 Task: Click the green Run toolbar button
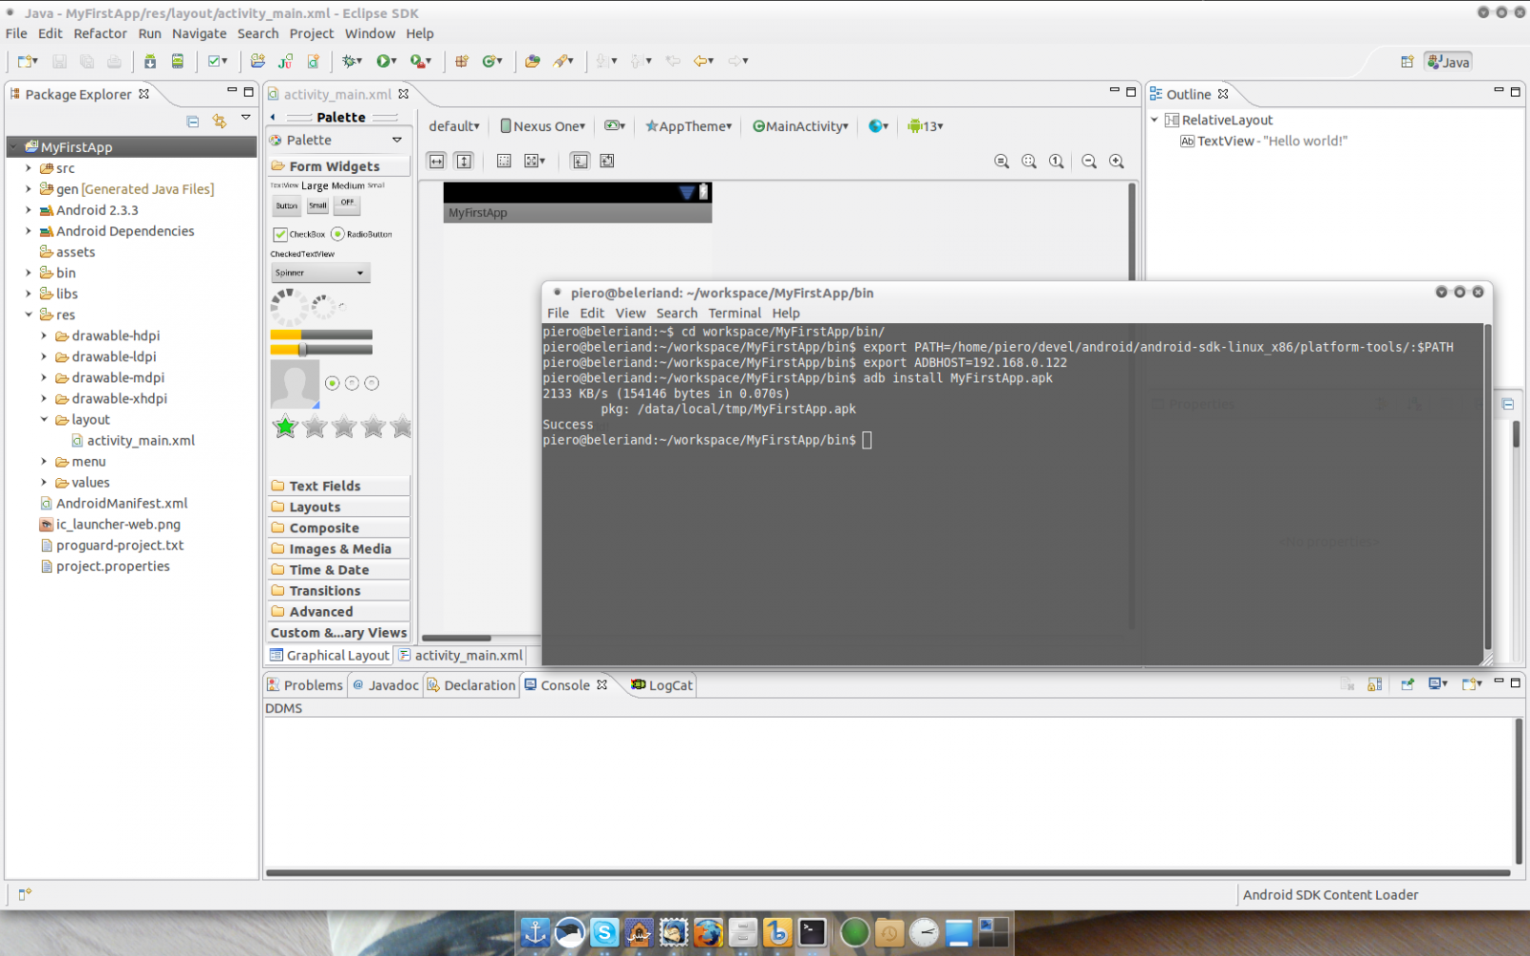point(383,61)
